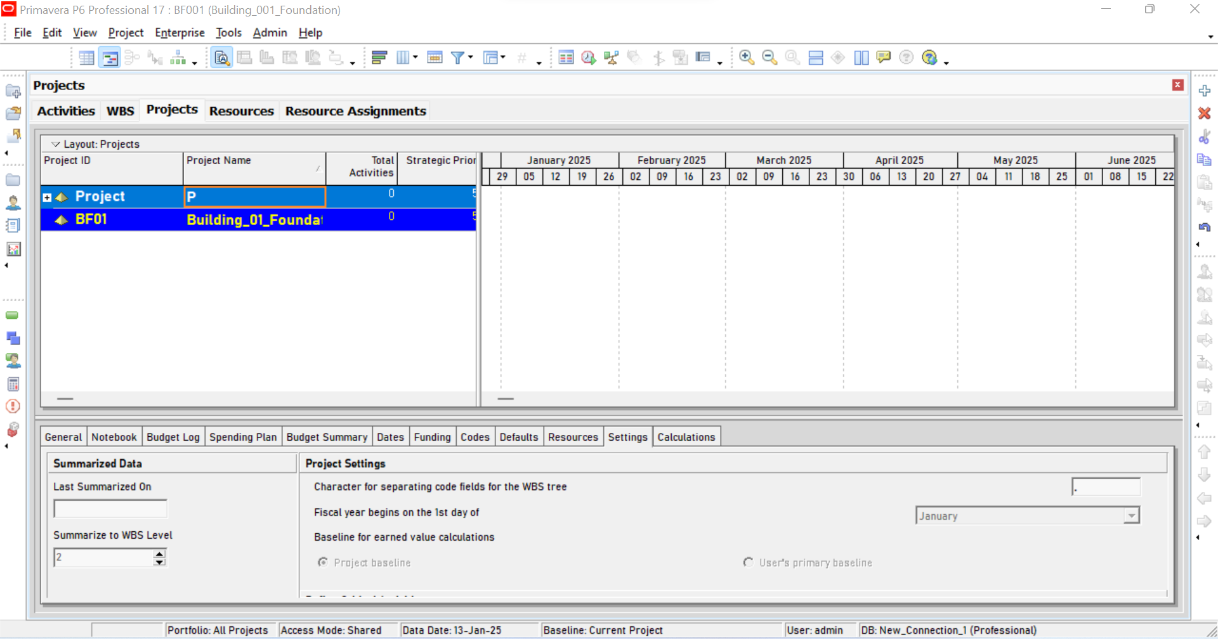Open the Notebook details tab
Screen dimensions: 1218x639
coord(114,437)
